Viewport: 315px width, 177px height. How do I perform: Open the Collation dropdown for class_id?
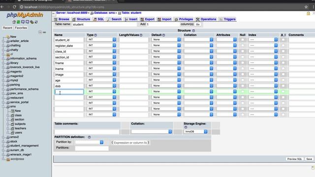click(x=199, y=51)
